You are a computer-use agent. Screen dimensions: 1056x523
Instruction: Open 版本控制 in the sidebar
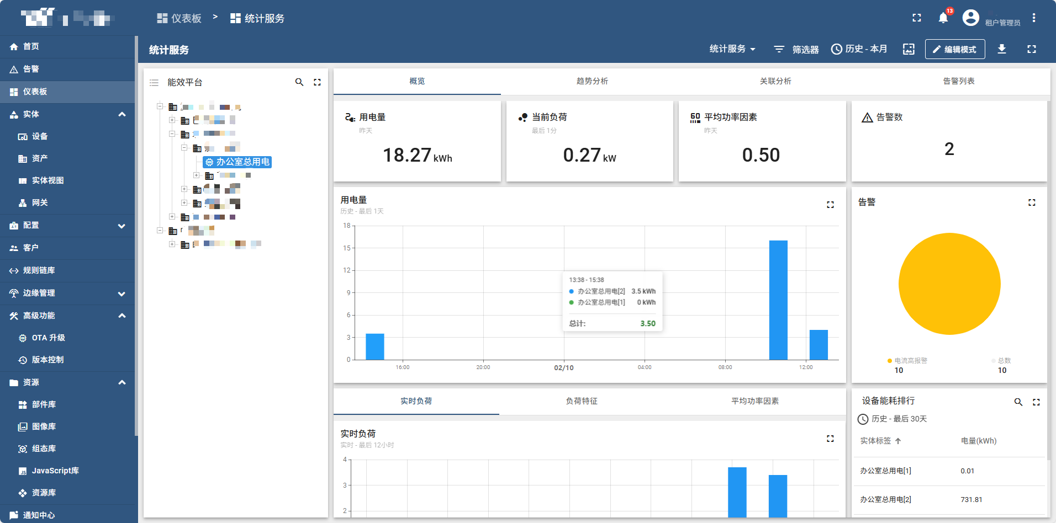[x=67, y=360]
